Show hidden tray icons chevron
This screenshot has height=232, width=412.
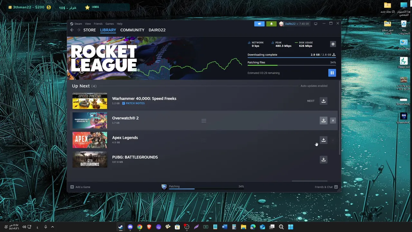tap(52, 227)
